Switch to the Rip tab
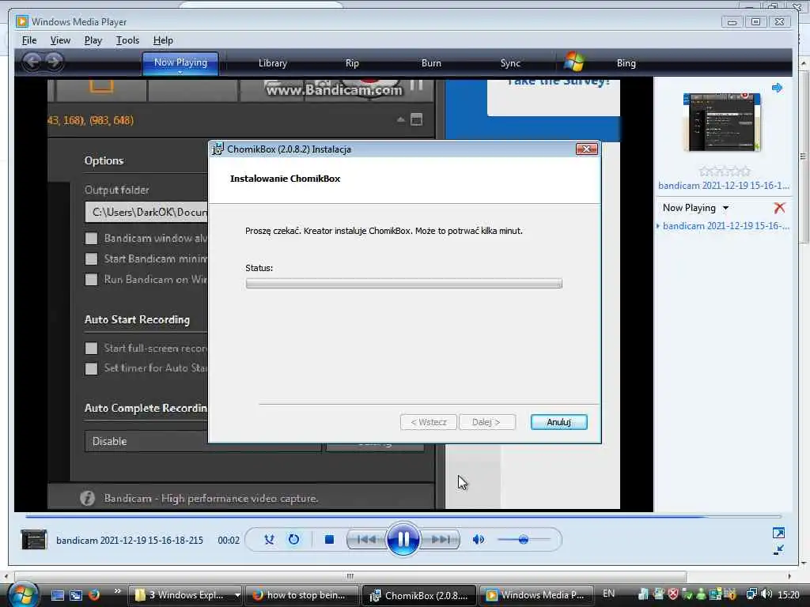The height and width of the screenshot is (607, 810). (x=352, y=63)
